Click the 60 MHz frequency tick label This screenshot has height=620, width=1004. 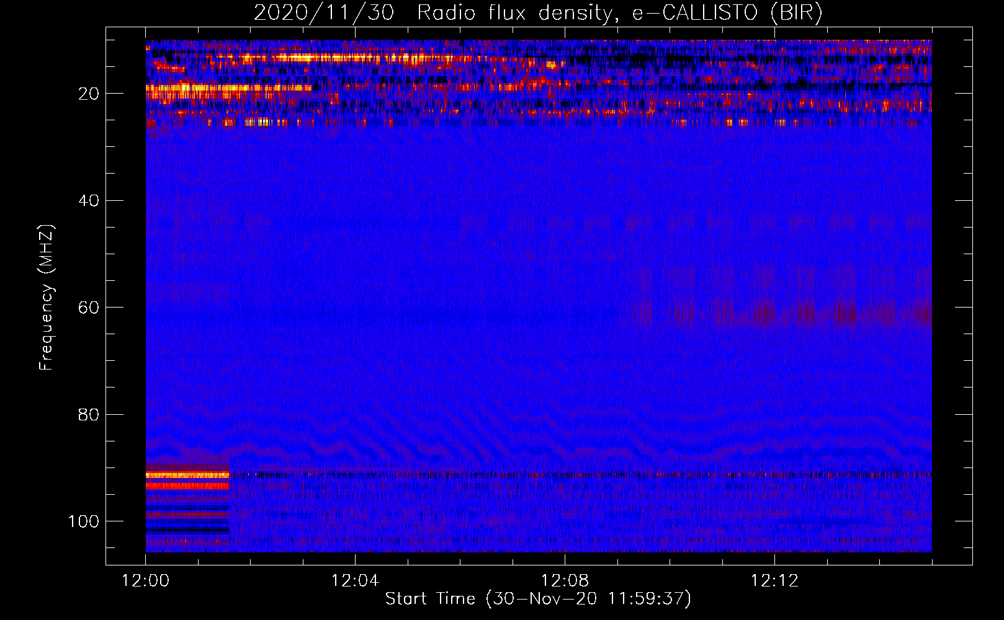point(89,308)
